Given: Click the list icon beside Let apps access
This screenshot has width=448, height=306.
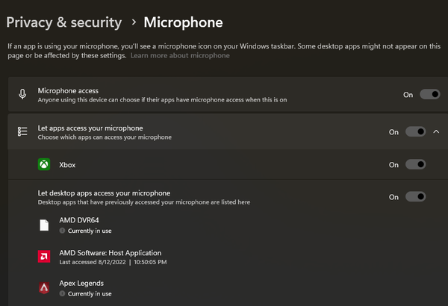Looking at the screenshot, I should [22, 131].
